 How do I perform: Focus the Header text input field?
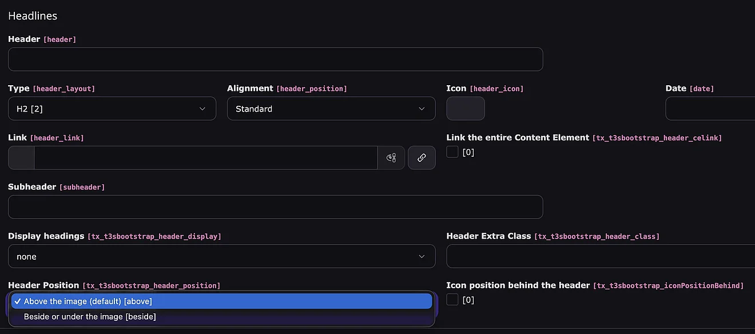[275, 59]
